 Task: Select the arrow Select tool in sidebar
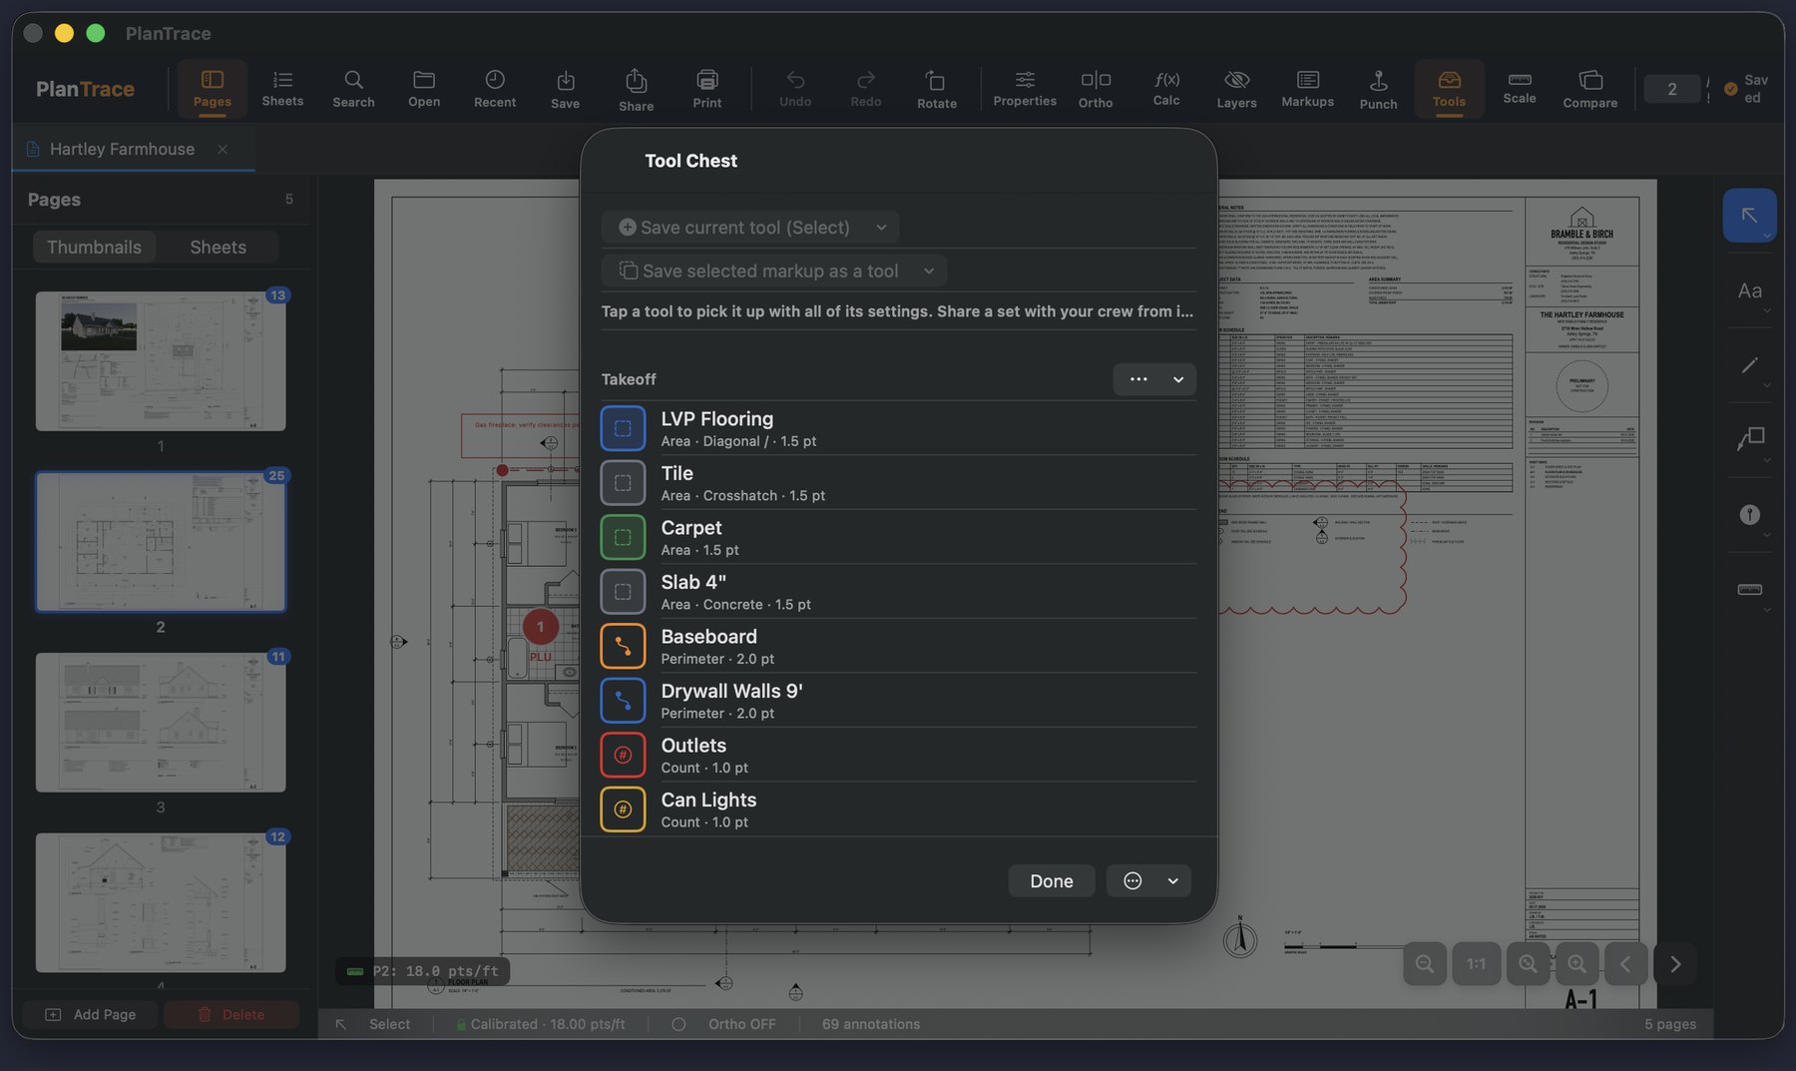click(1749, 216)
